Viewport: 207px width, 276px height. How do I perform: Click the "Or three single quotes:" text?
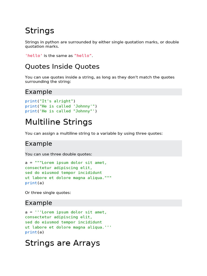pyautogui.click(x=48, y=193)
